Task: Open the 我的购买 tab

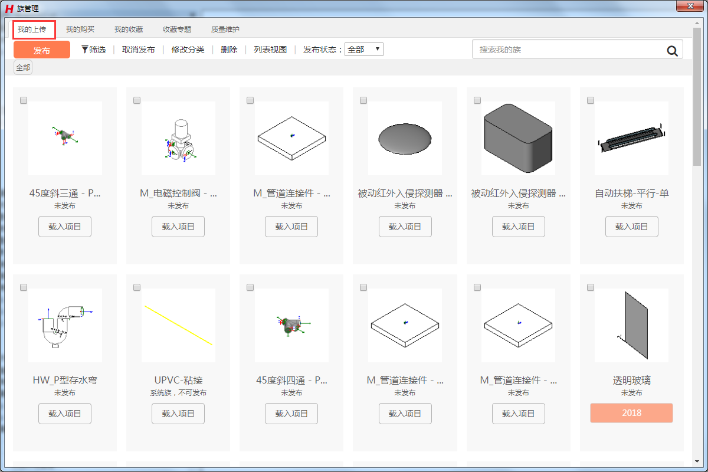Action: tap(80, 29)
